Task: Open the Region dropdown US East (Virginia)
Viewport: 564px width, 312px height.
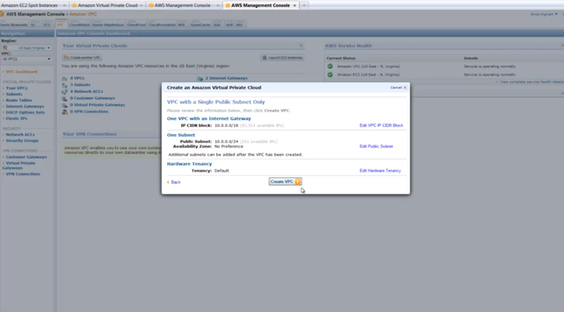Action: [x=27, y=48]
